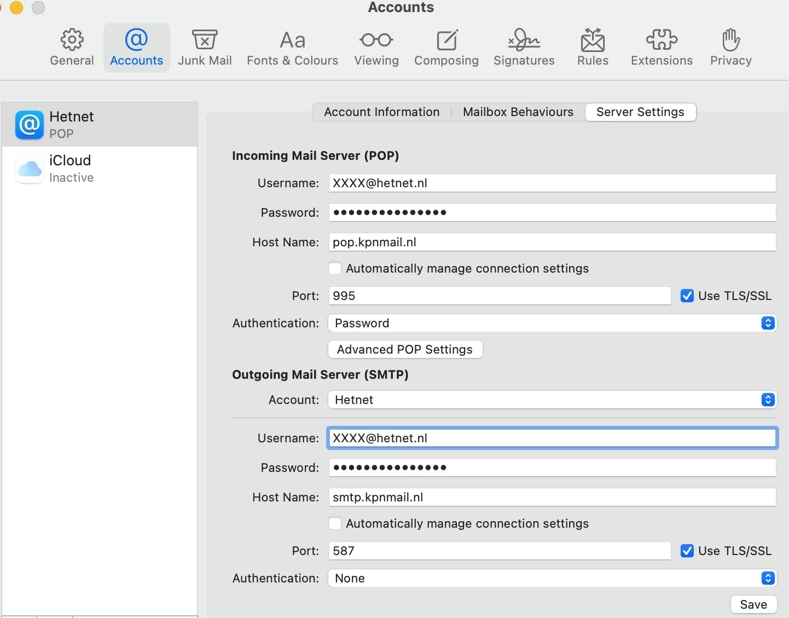This screenshot has width=789, height=618.
Task: Enable automatic connection settings for incoming server
Action: 335,268
